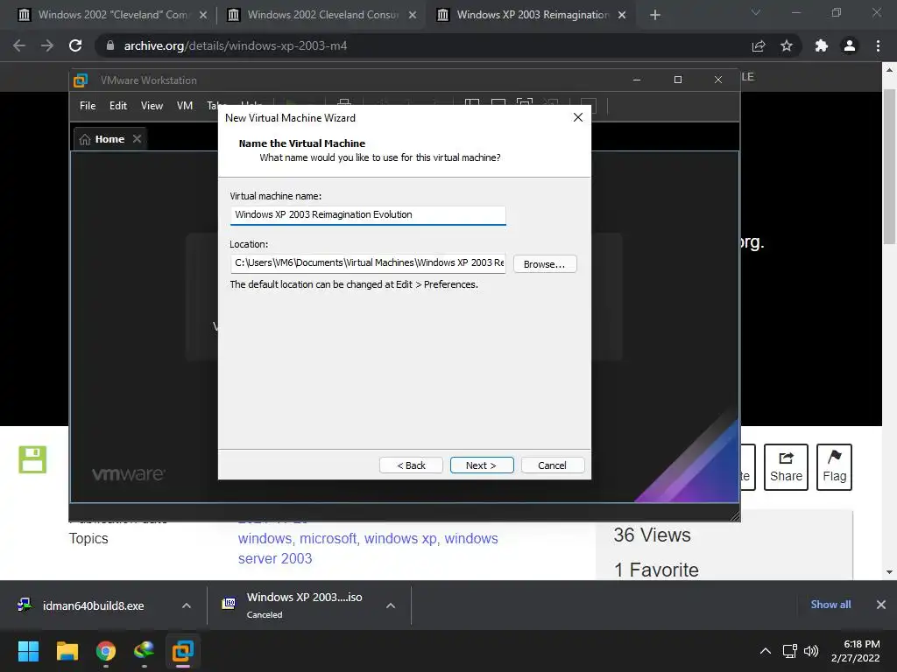Close the downloads bar

[881, 604]
